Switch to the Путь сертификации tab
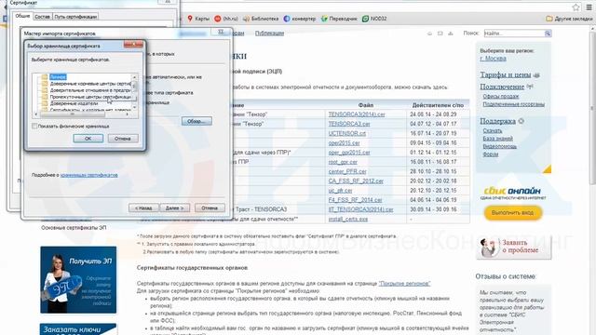This screenshot has width=596, height=335. (75, 17)
